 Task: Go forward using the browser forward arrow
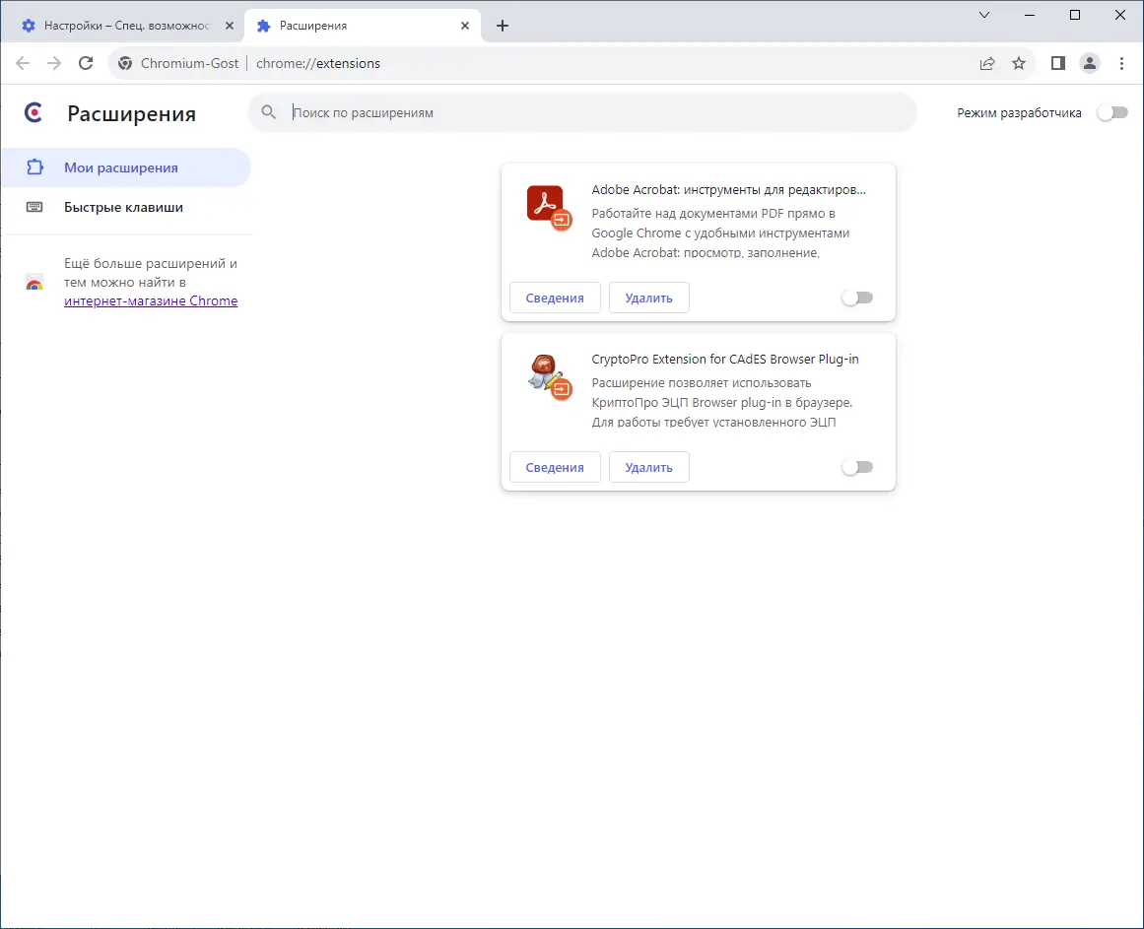pyautogui.click(x=54, y=63)
